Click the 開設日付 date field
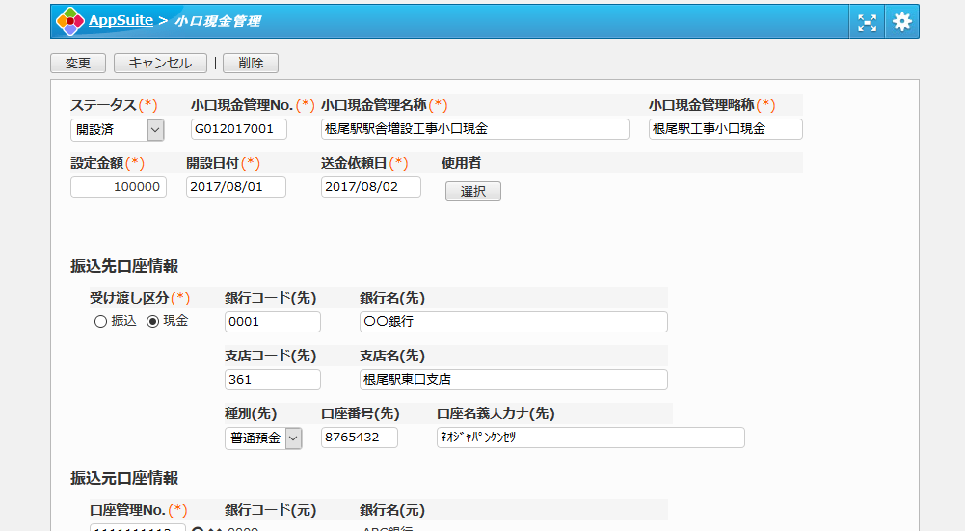 tap(235, 187)
